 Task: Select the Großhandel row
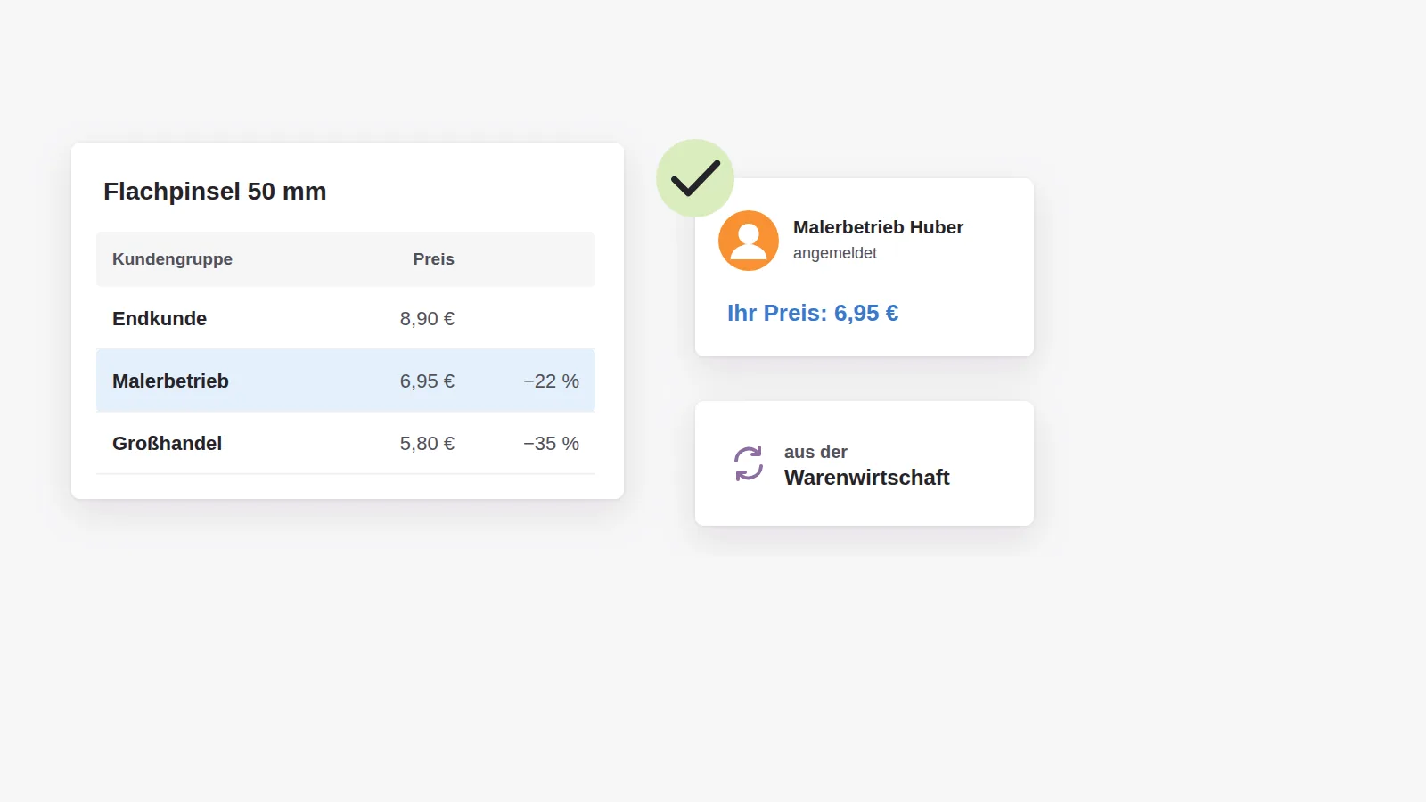click(346, 443)
